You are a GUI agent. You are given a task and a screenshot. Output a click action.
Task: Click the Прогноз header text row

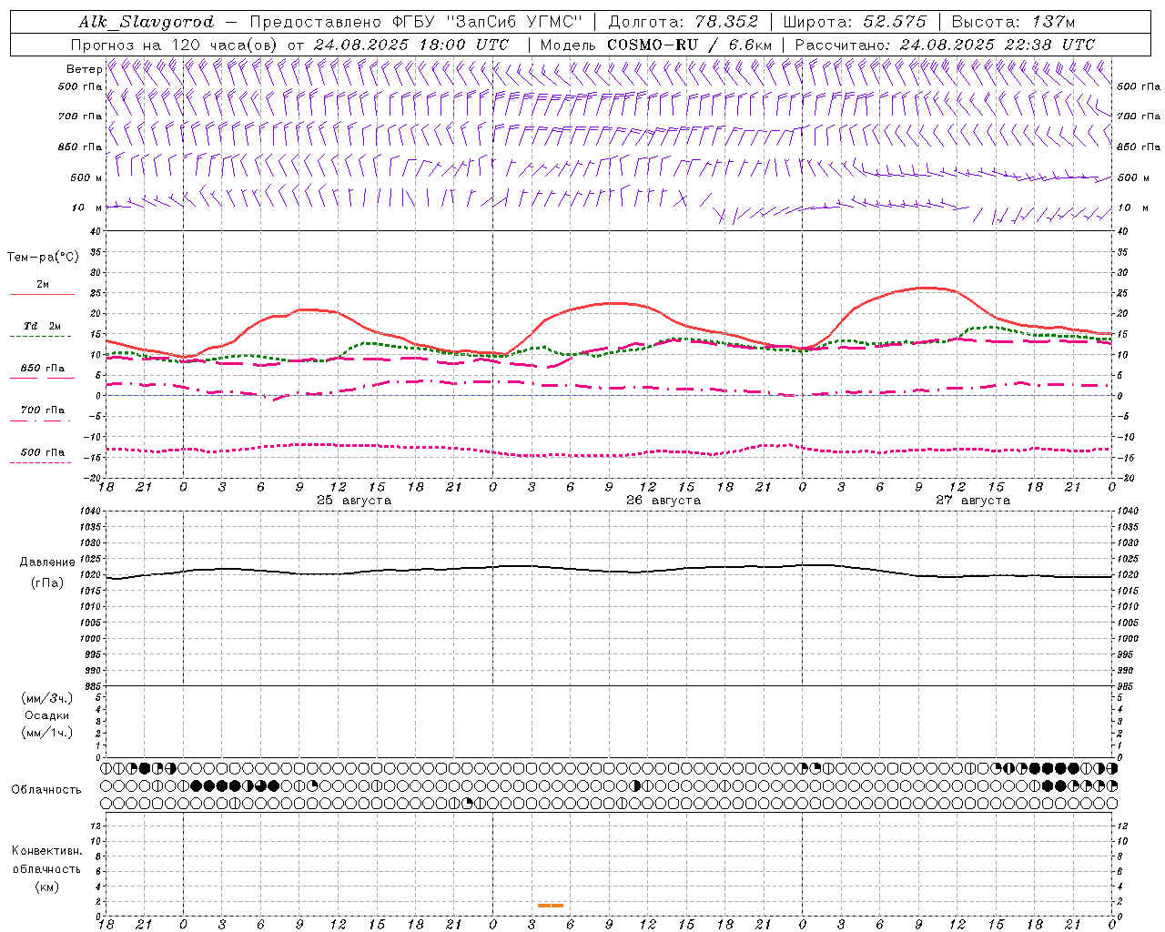pyautogui.click(x=581, y=45)
